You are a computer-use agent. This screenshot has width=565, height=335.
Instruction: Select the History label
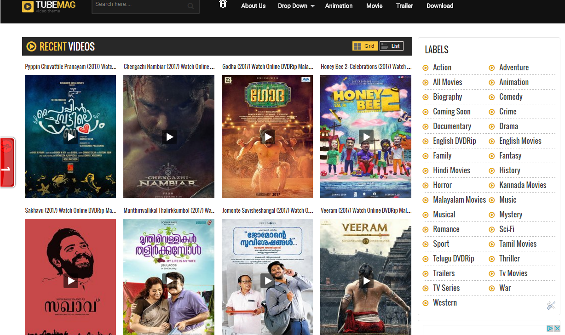coord(510,170)
